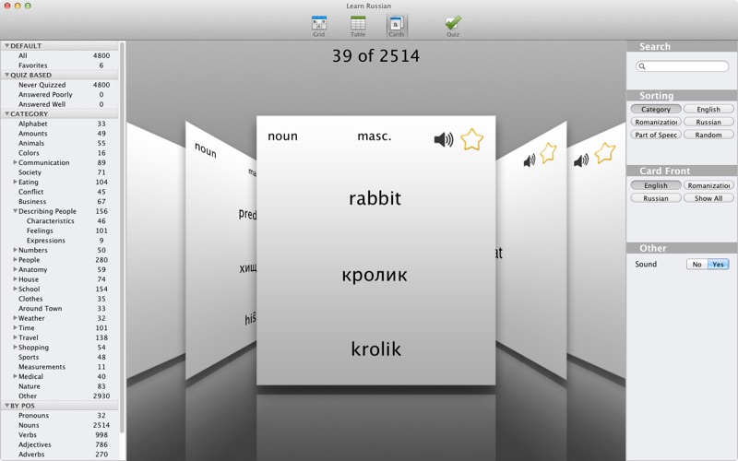Expand the Medical category
The width and height of the screenshot is (738, 461).
click(15, 376)
